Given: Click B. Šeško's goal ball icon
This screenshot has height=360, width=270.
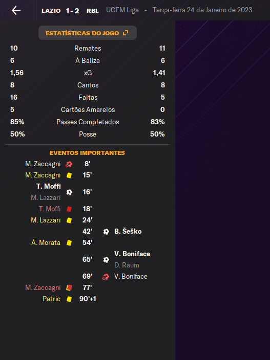Looking at the screenshot, I should 106,232.
